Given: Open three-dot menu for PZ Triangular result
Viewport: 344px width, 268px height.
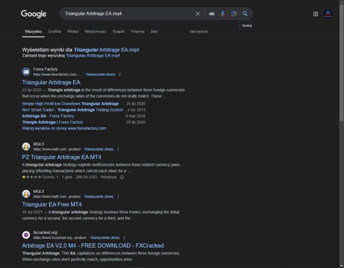Looking at the screenshot, I should click(x=118, y=149).
